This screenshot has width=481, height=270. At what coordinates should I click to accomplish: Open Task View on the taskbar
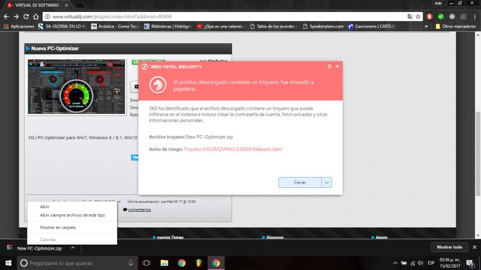pos(147,263)
